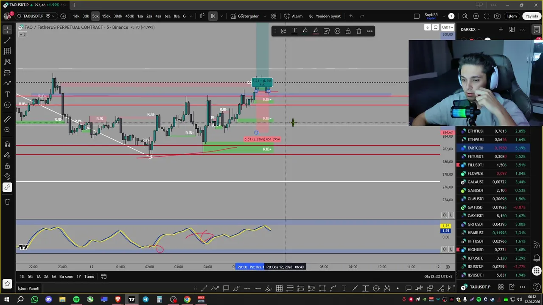Open the chart patterns tool group

click(7, 62)
